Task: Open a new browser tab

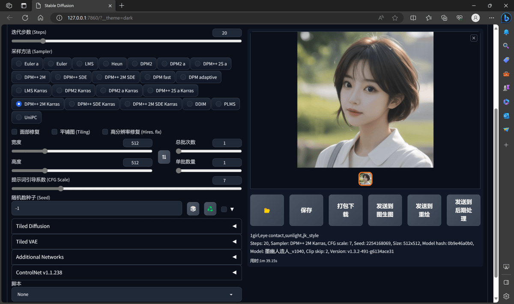Action: (x=122, y=6)
